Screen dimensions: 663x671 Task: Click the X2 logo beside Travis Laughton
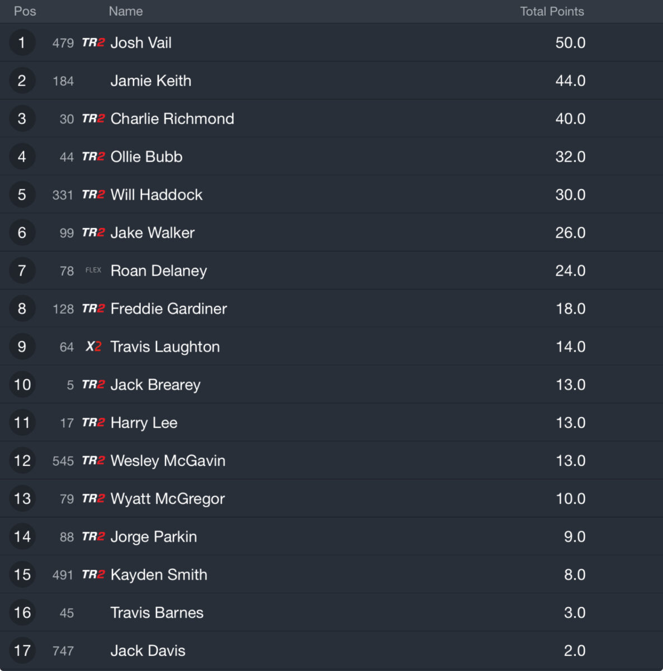[93, 347]
